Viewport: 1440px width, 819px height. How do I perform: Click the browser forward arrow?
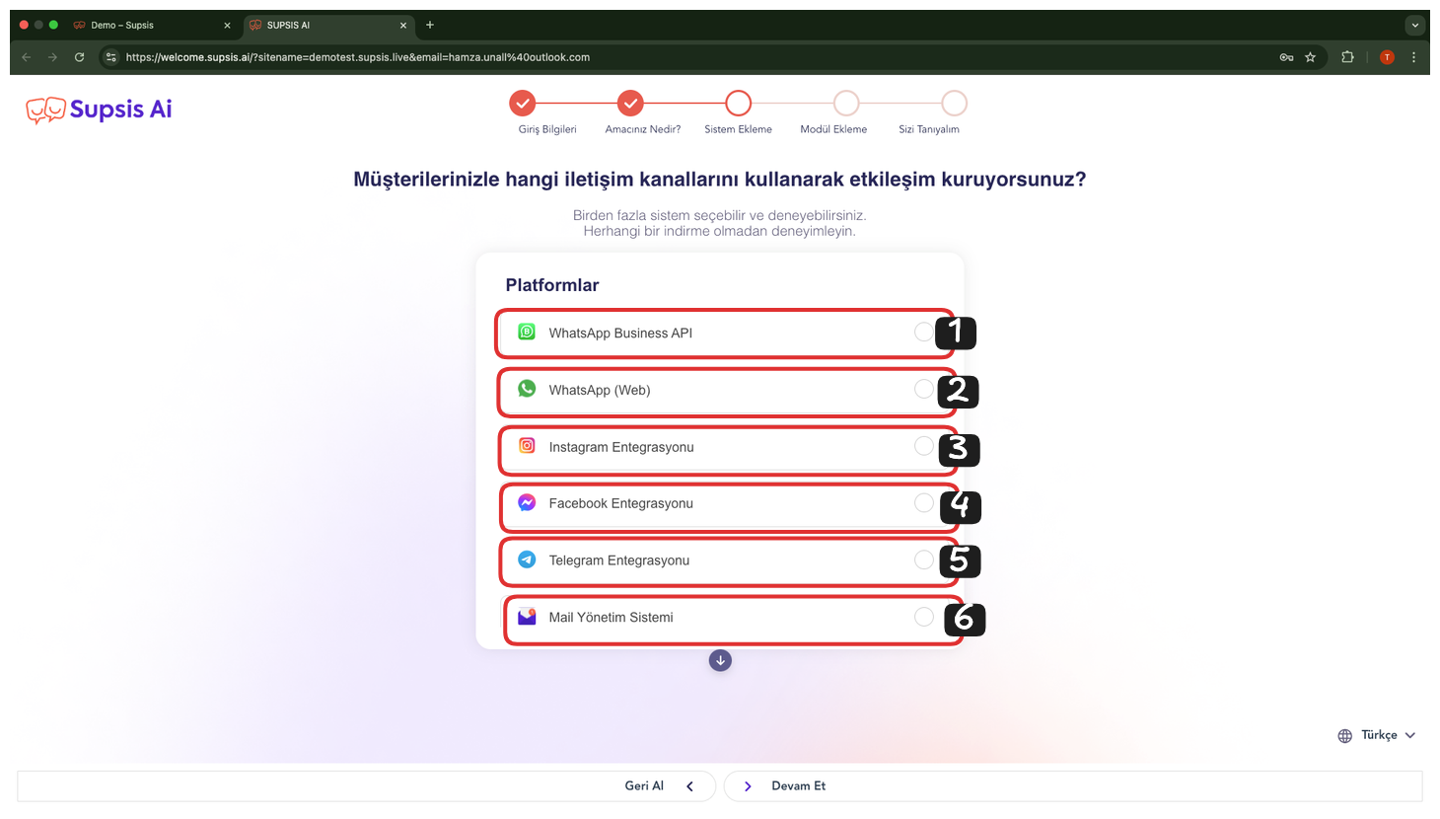point(53,57)
